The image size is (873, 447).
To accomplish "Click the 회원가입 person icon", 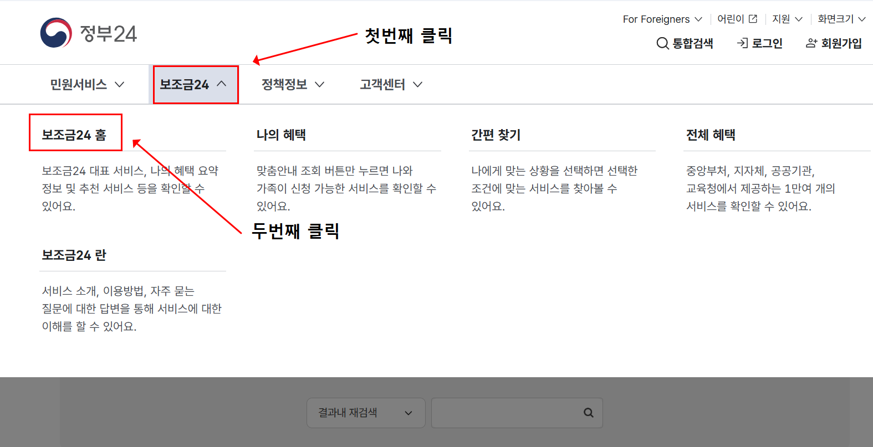I will [x=811, y=43].
